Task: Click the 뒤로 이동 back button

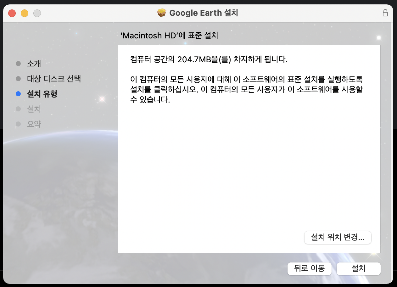Action: tap(309, 268)
